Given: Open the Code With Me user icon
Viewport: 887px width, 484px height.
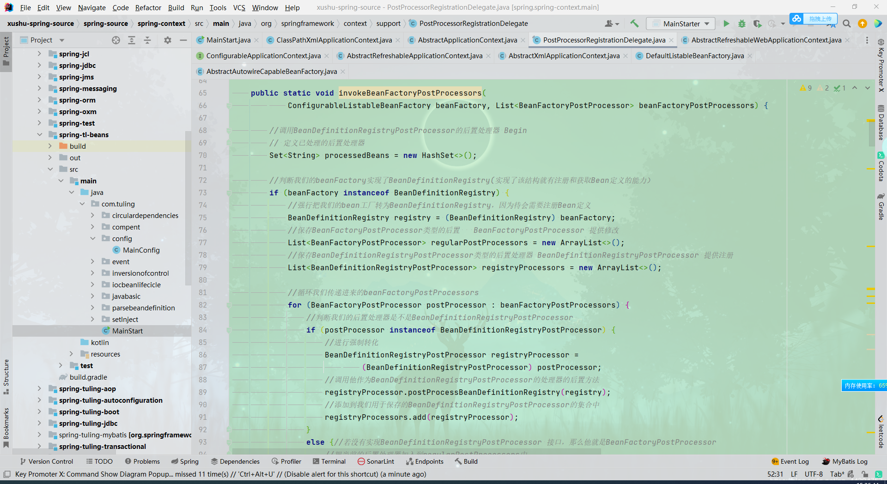Looking at the screenshot, I should (612, 24).
